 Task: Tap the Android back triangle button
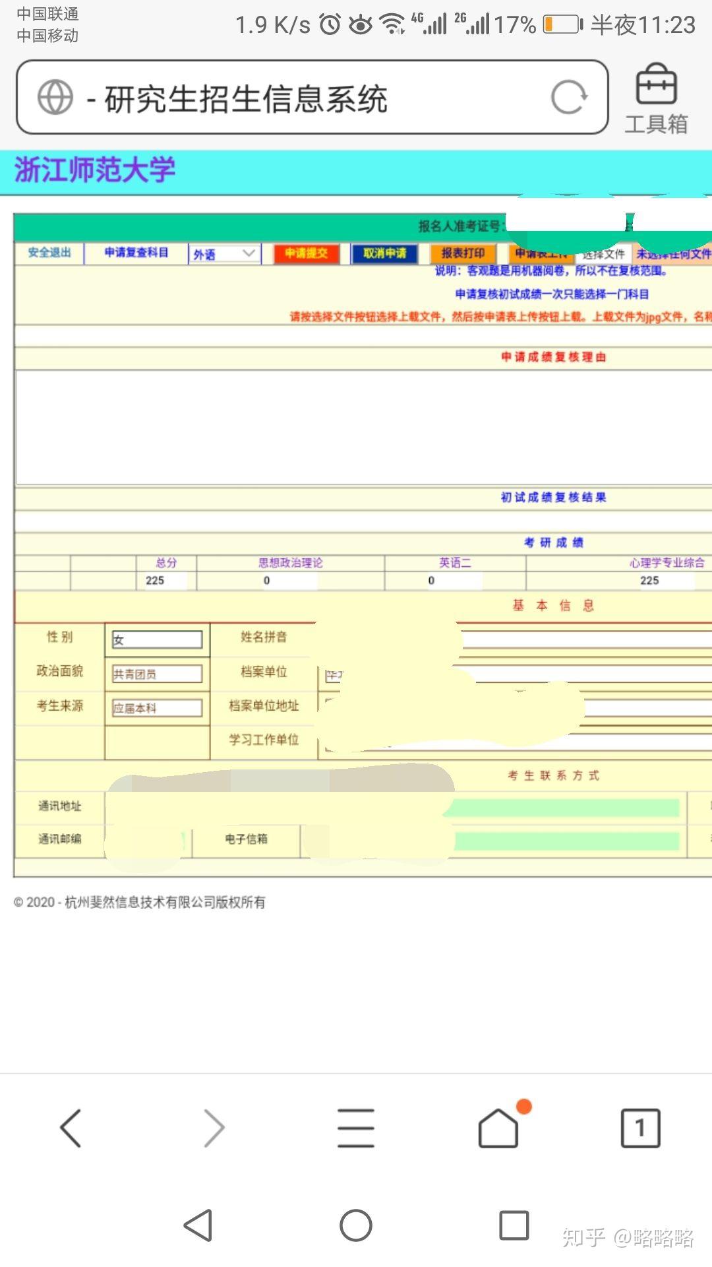pyautogui.click(x=198, y=1225)
